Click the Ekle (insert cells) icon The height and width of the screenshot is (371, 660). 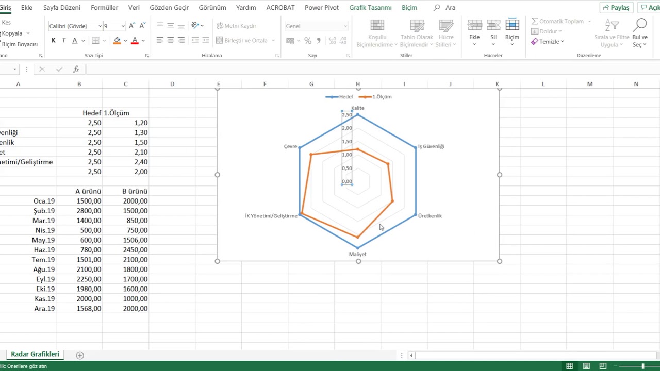tap(474, 25)
